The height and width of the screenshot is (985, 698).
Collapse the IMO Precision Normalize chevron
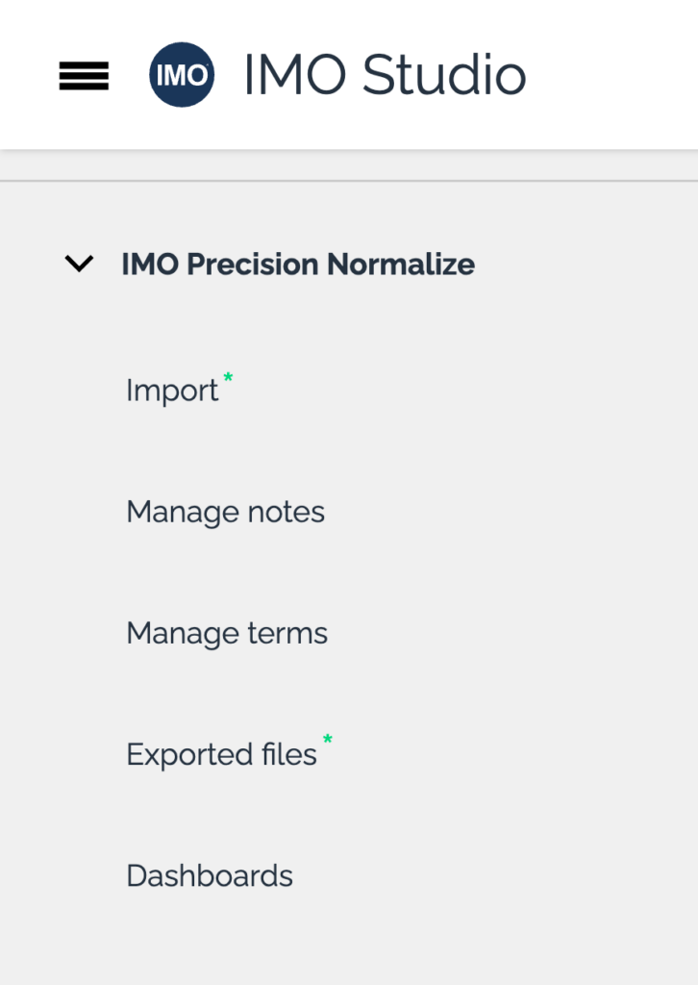pyautogui.click(x=78, y=264)
